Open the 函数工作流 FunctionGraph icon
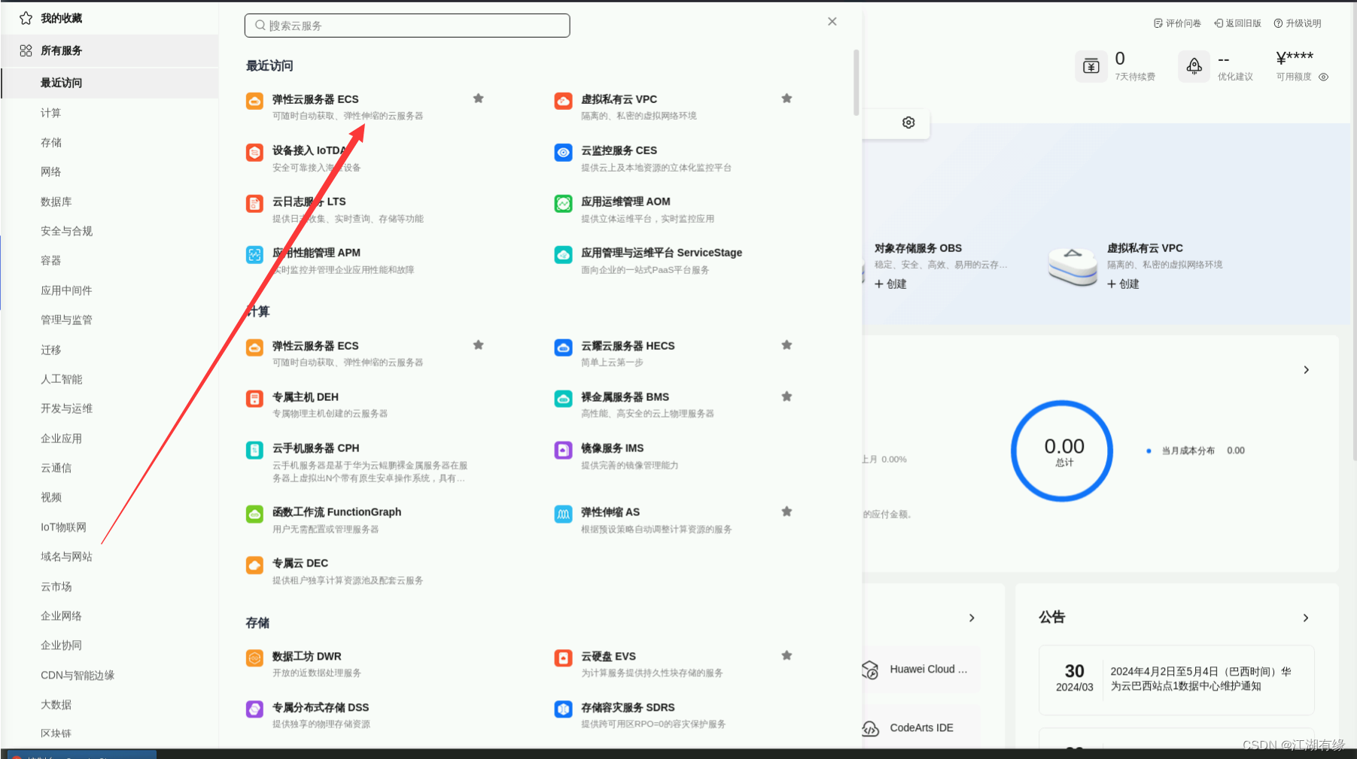This screenshot has width=1357, height=759. 254,514
